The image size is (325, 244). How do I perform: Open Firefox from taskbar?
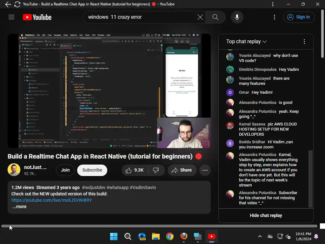pos(184,236)
